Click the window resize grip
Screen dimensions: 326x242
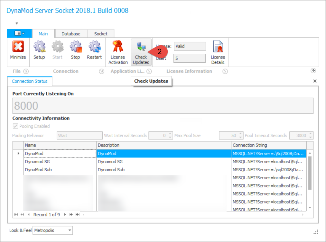click(316, 232)
